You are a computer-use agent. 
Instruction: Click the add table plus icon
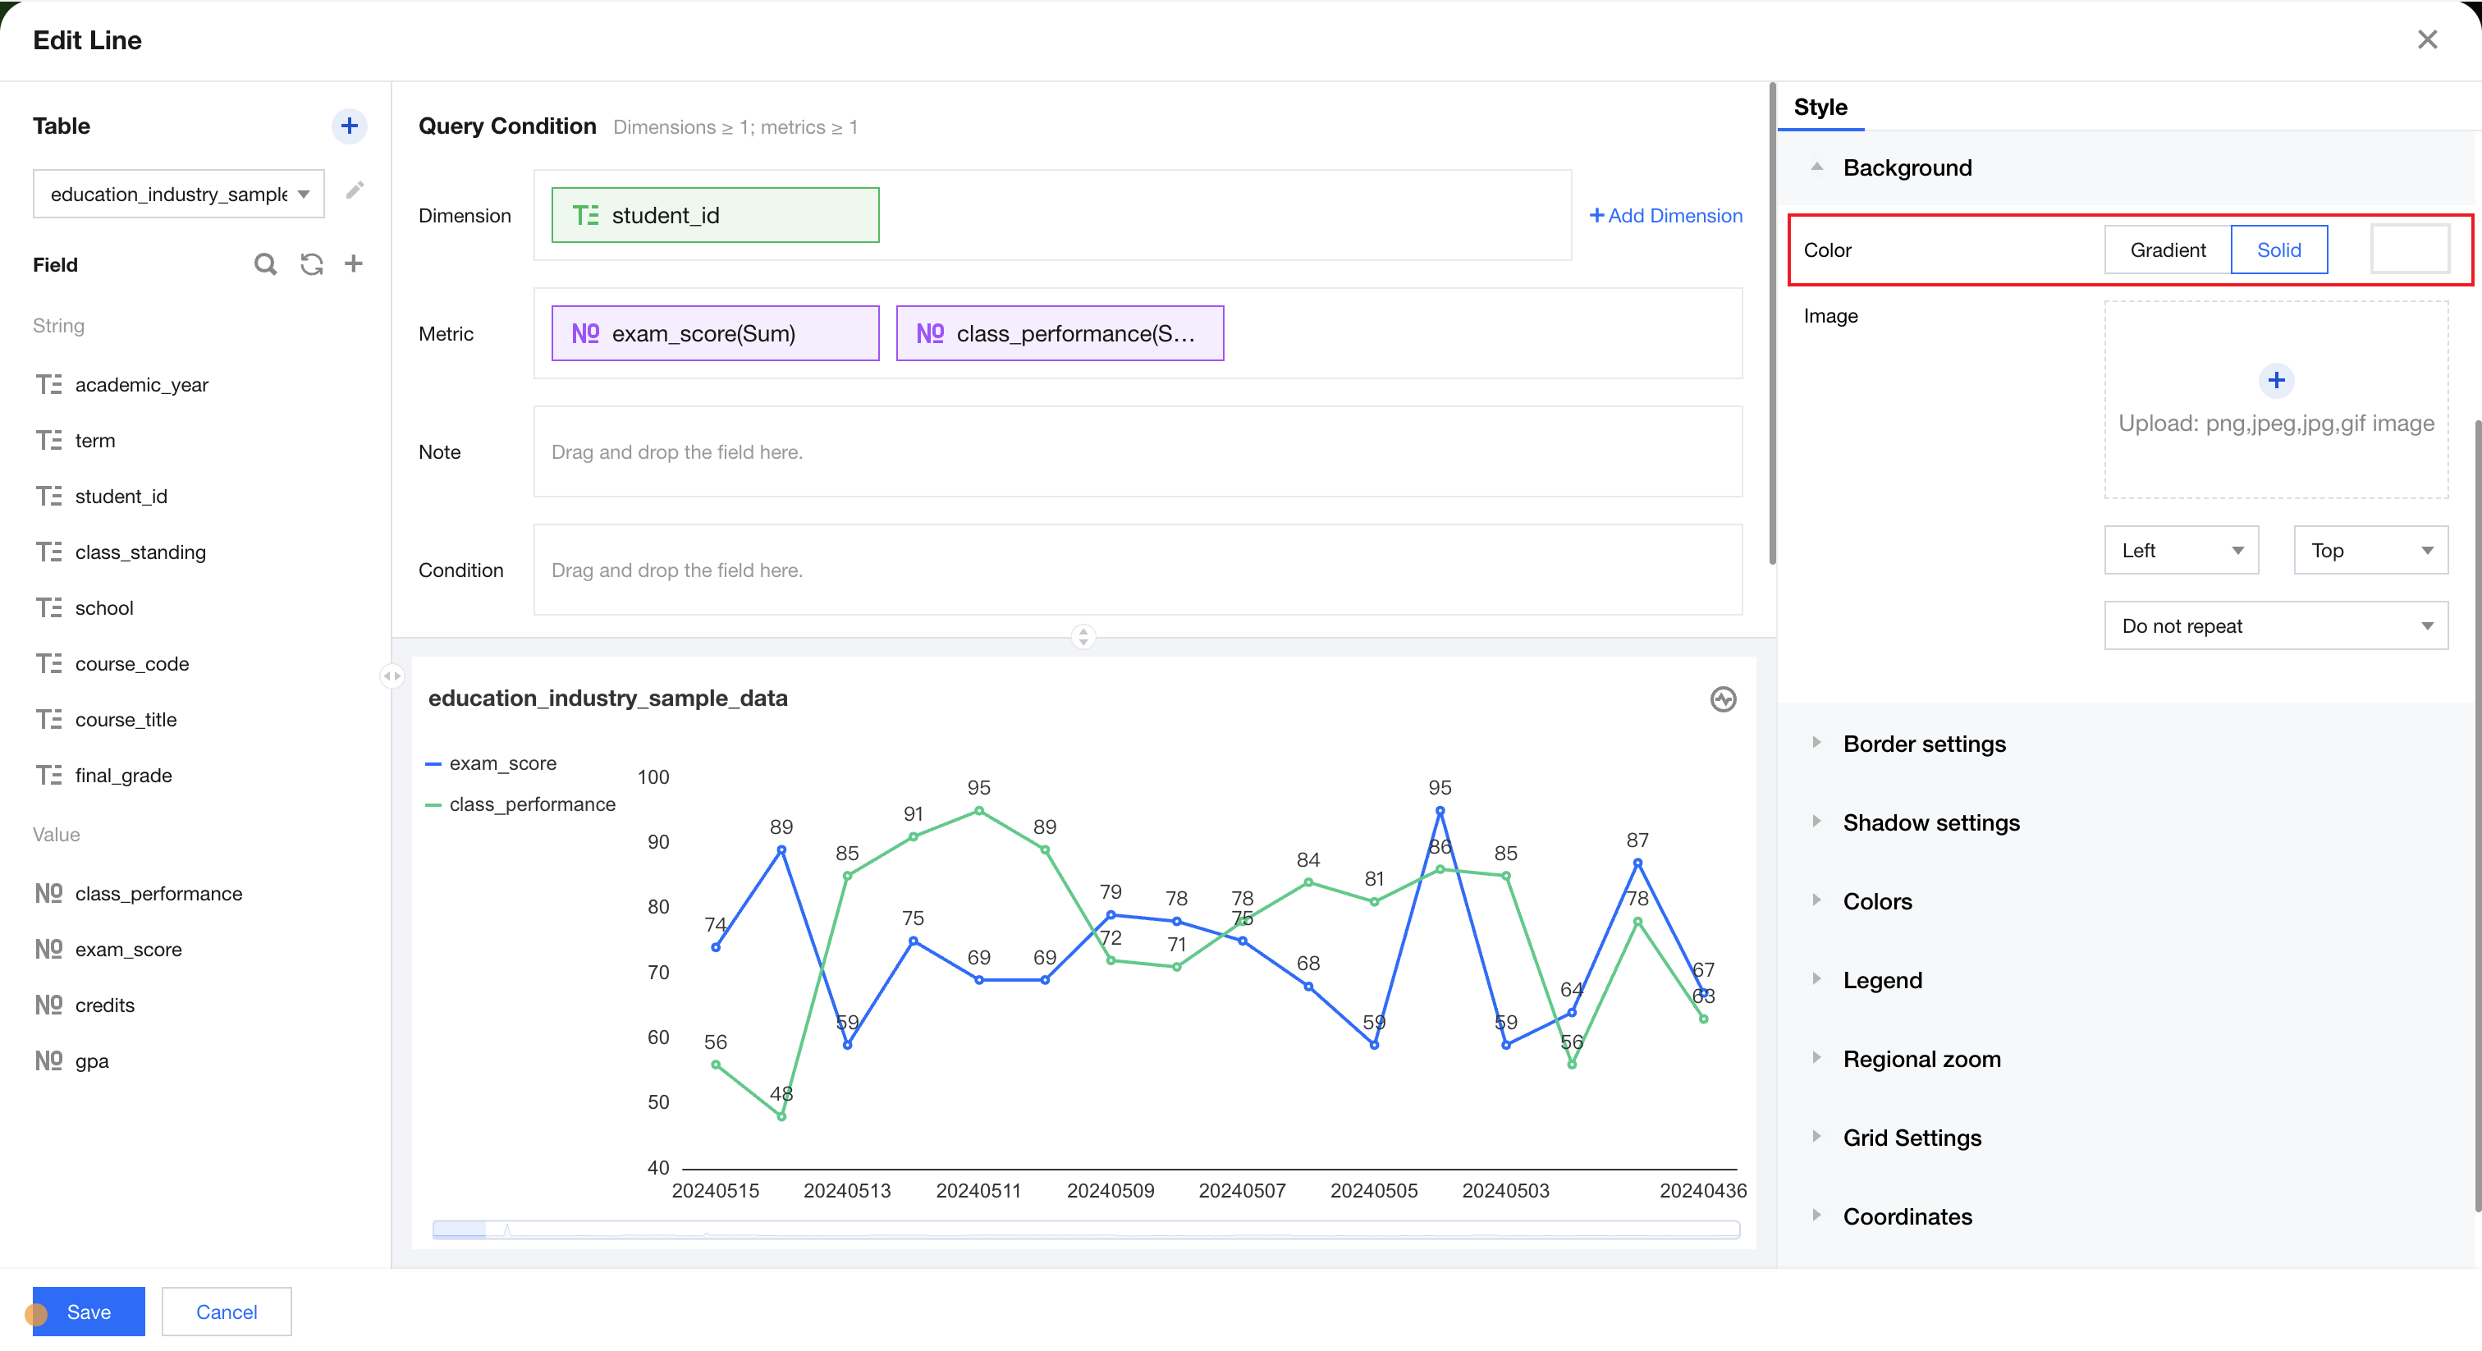point(349,126)
